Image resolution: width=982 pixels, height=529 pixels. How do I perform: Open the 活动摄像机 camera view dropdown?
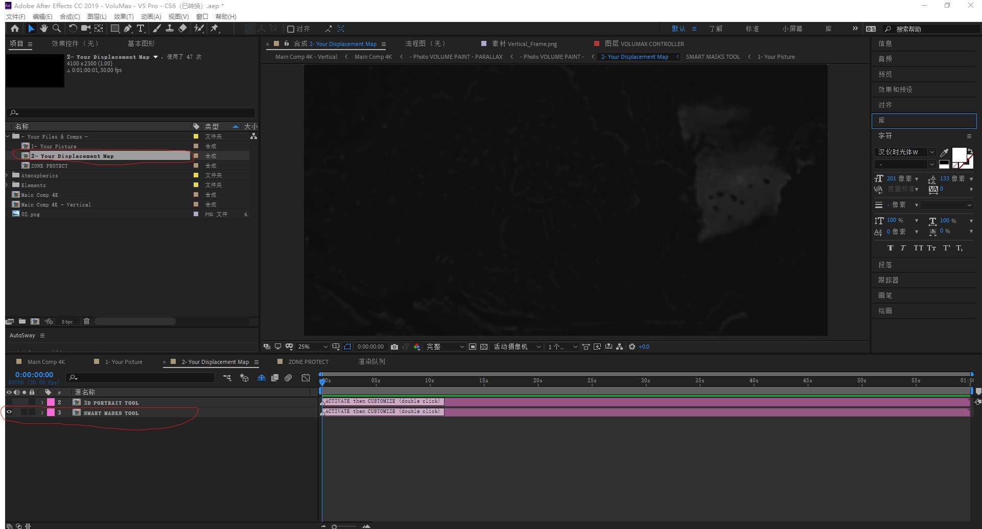click(517, 347)
